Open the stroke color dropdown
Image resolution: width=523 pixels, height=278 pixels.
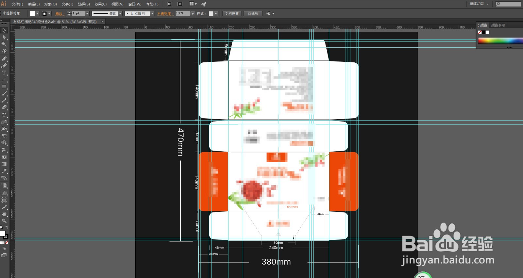point(49,14)
